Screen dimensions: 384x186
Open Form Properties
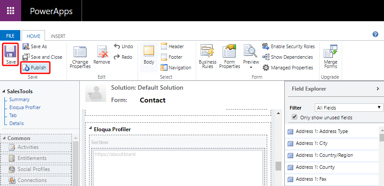(x=229, y=57)
